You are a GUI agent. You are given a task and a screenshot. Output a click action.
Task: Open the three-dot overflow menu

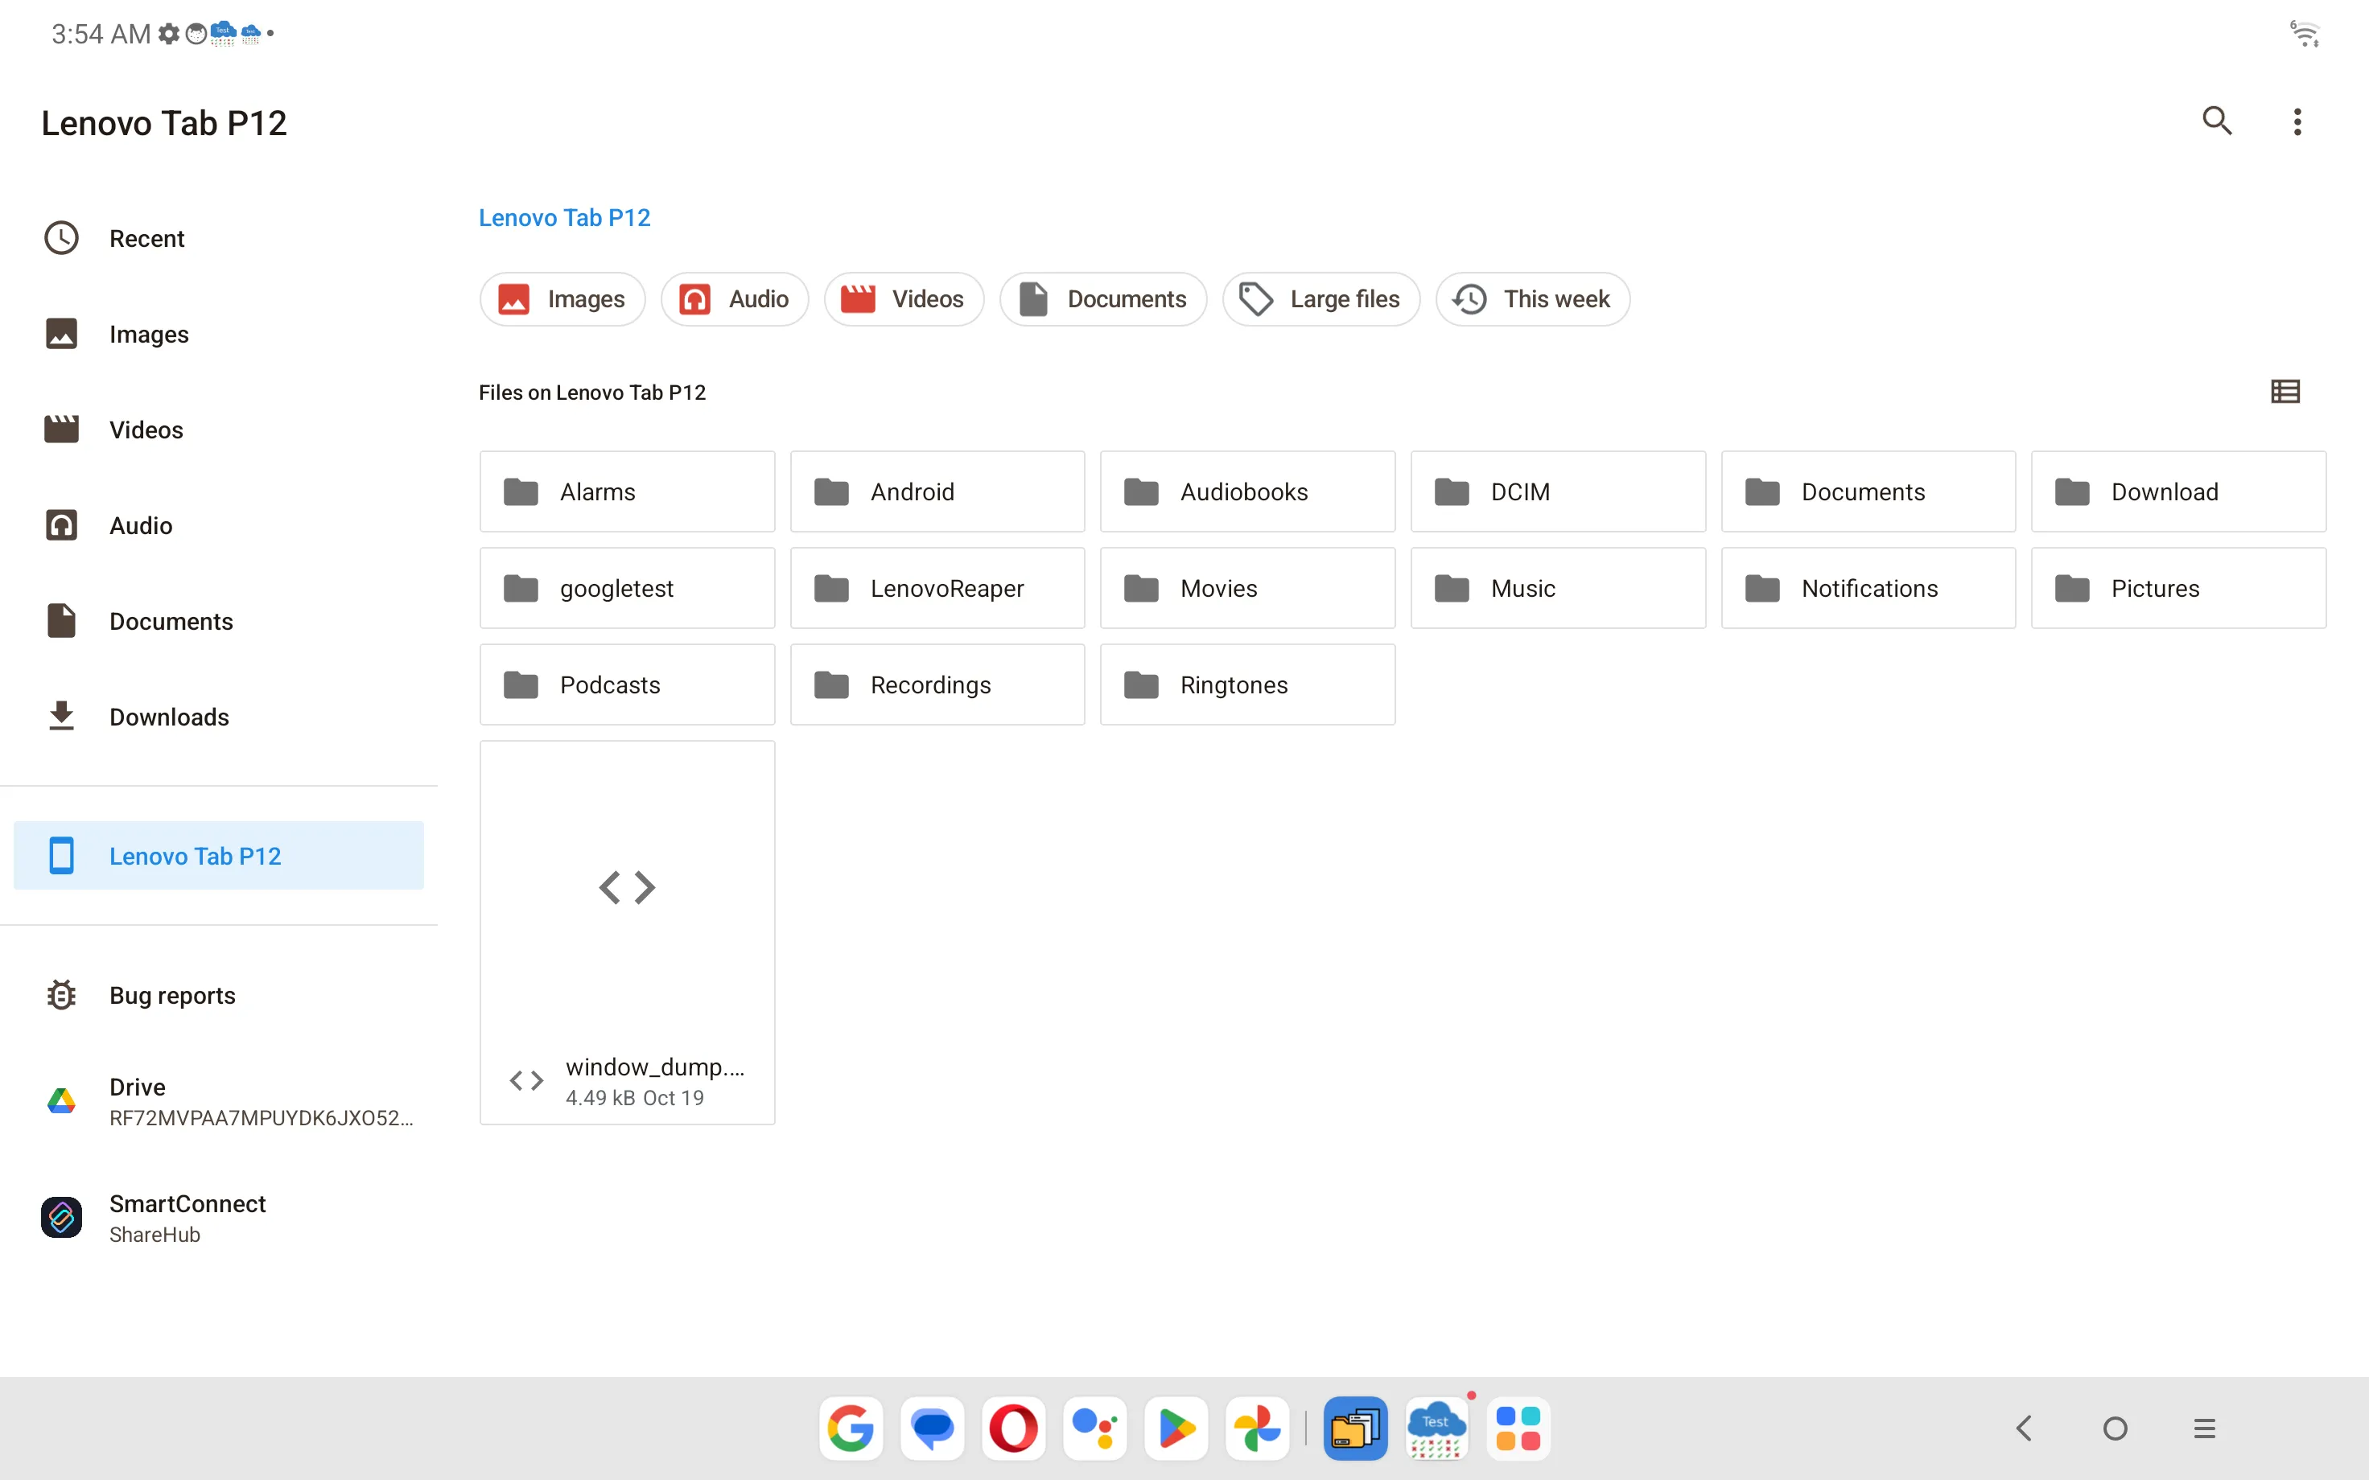coord(2297,121)
